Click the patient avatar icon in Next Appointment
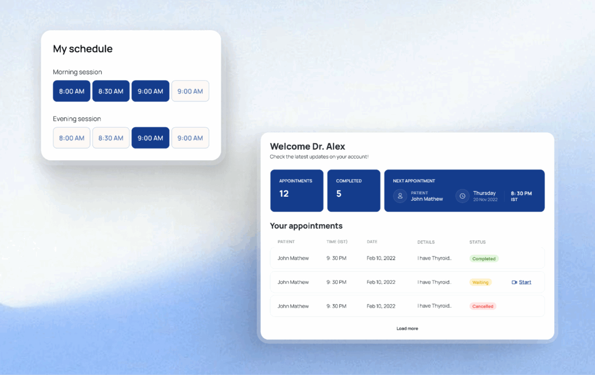The height and width of the screenshot is (375, 595). coord(400,196)
